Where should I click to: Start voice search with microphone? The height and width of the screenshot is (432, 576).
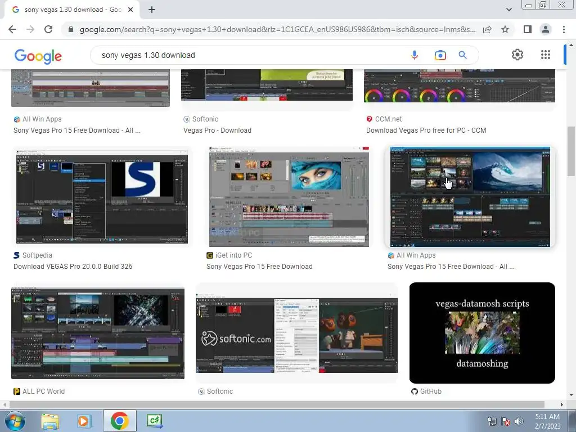point(415,55)
